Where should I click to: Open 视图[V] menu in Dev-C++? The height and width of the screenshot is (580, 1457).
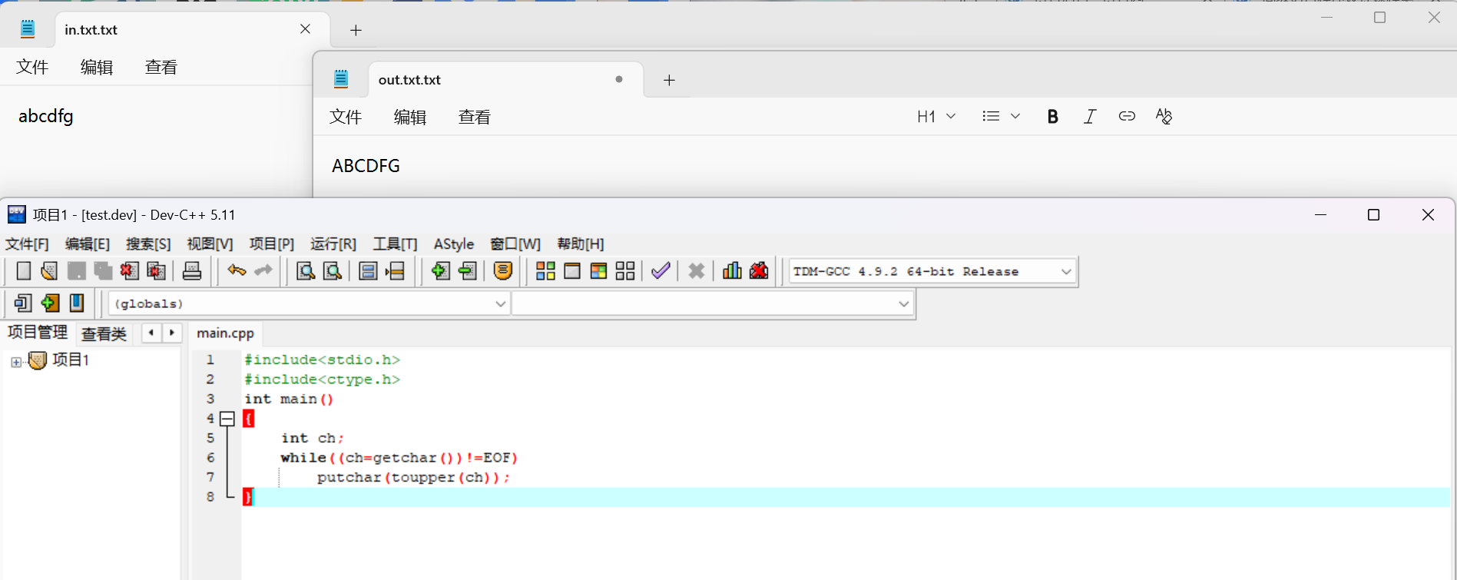(x=210, y=244)
